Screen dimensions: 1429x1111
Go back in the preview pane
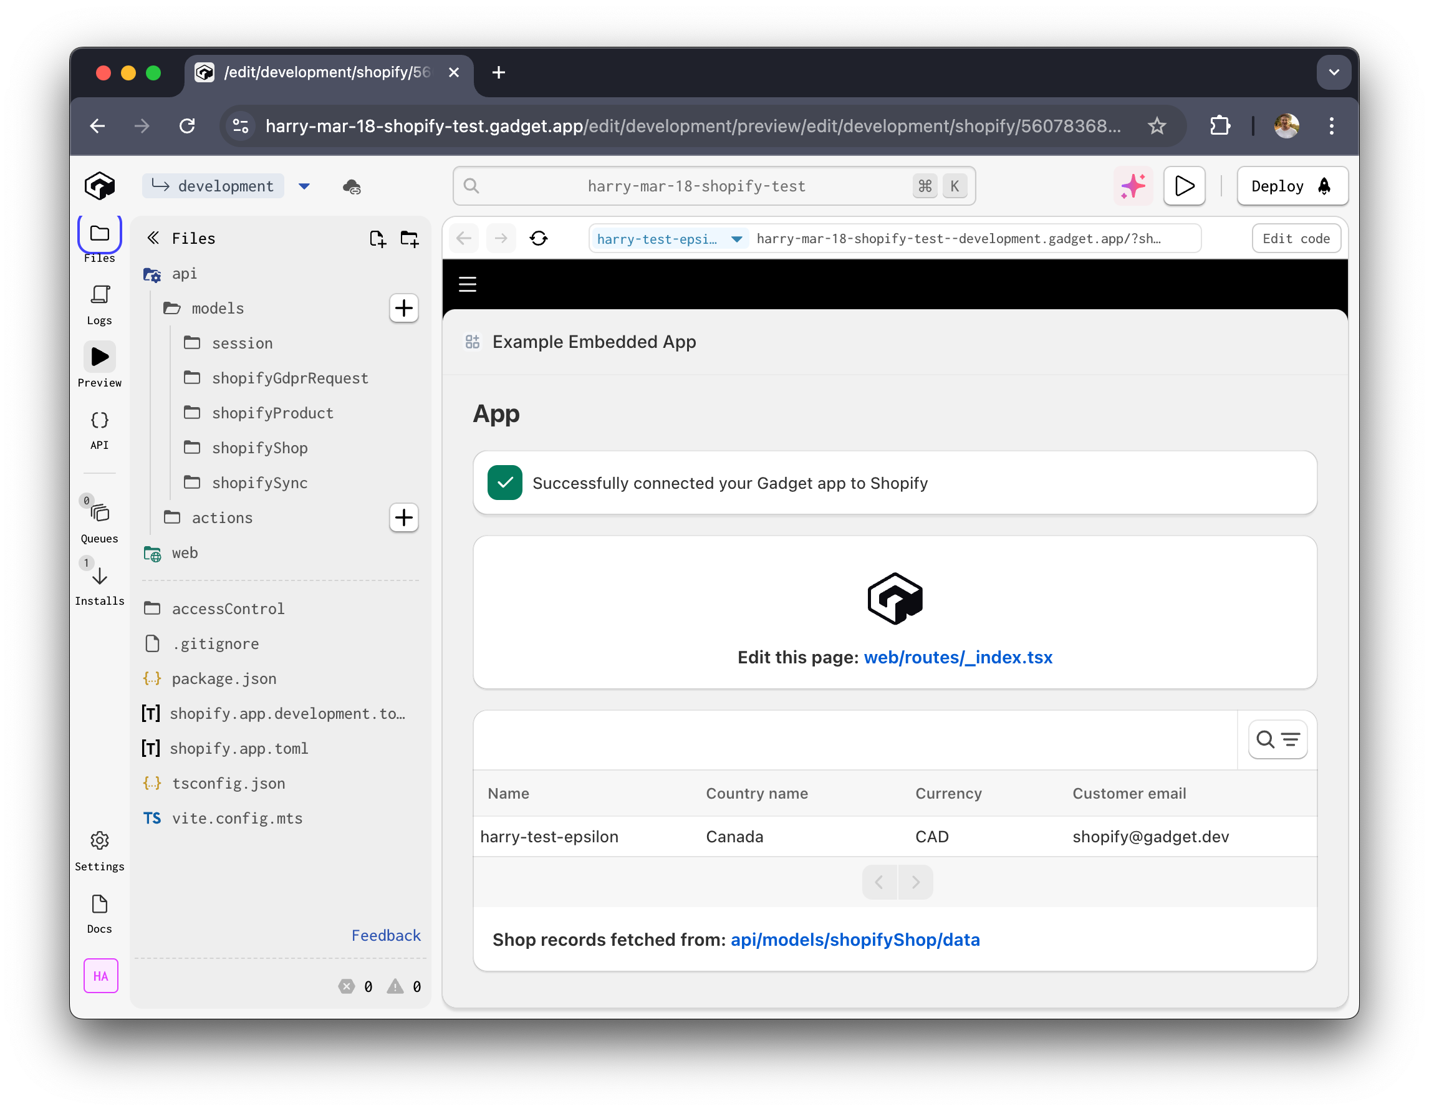[x=464, y=238]
